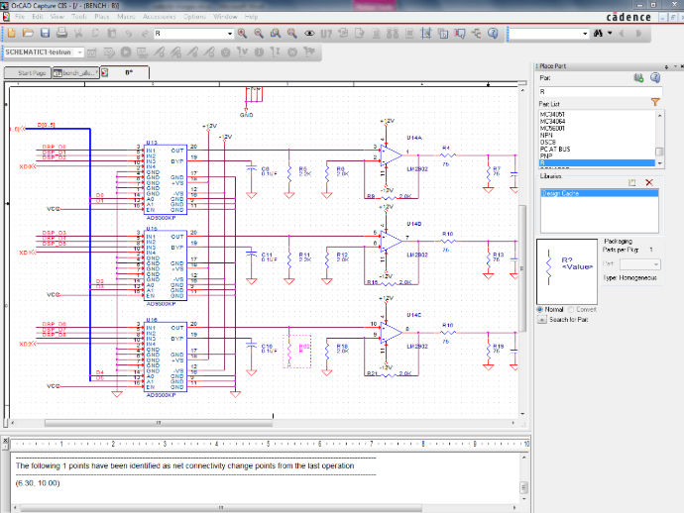
Task: Click the session log horizontal scrollbar
Action: pos(221,508)
